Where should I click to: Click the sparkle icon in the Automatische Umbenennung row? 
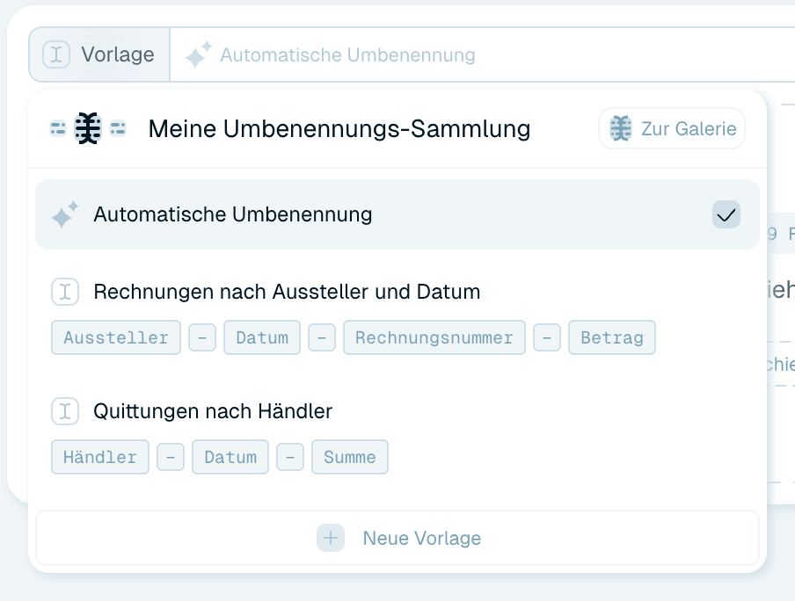point(65,214)
